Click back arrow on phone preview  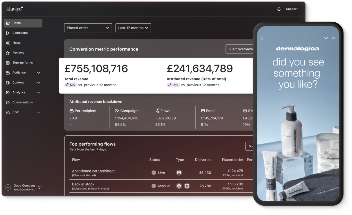tap(262, 38)
